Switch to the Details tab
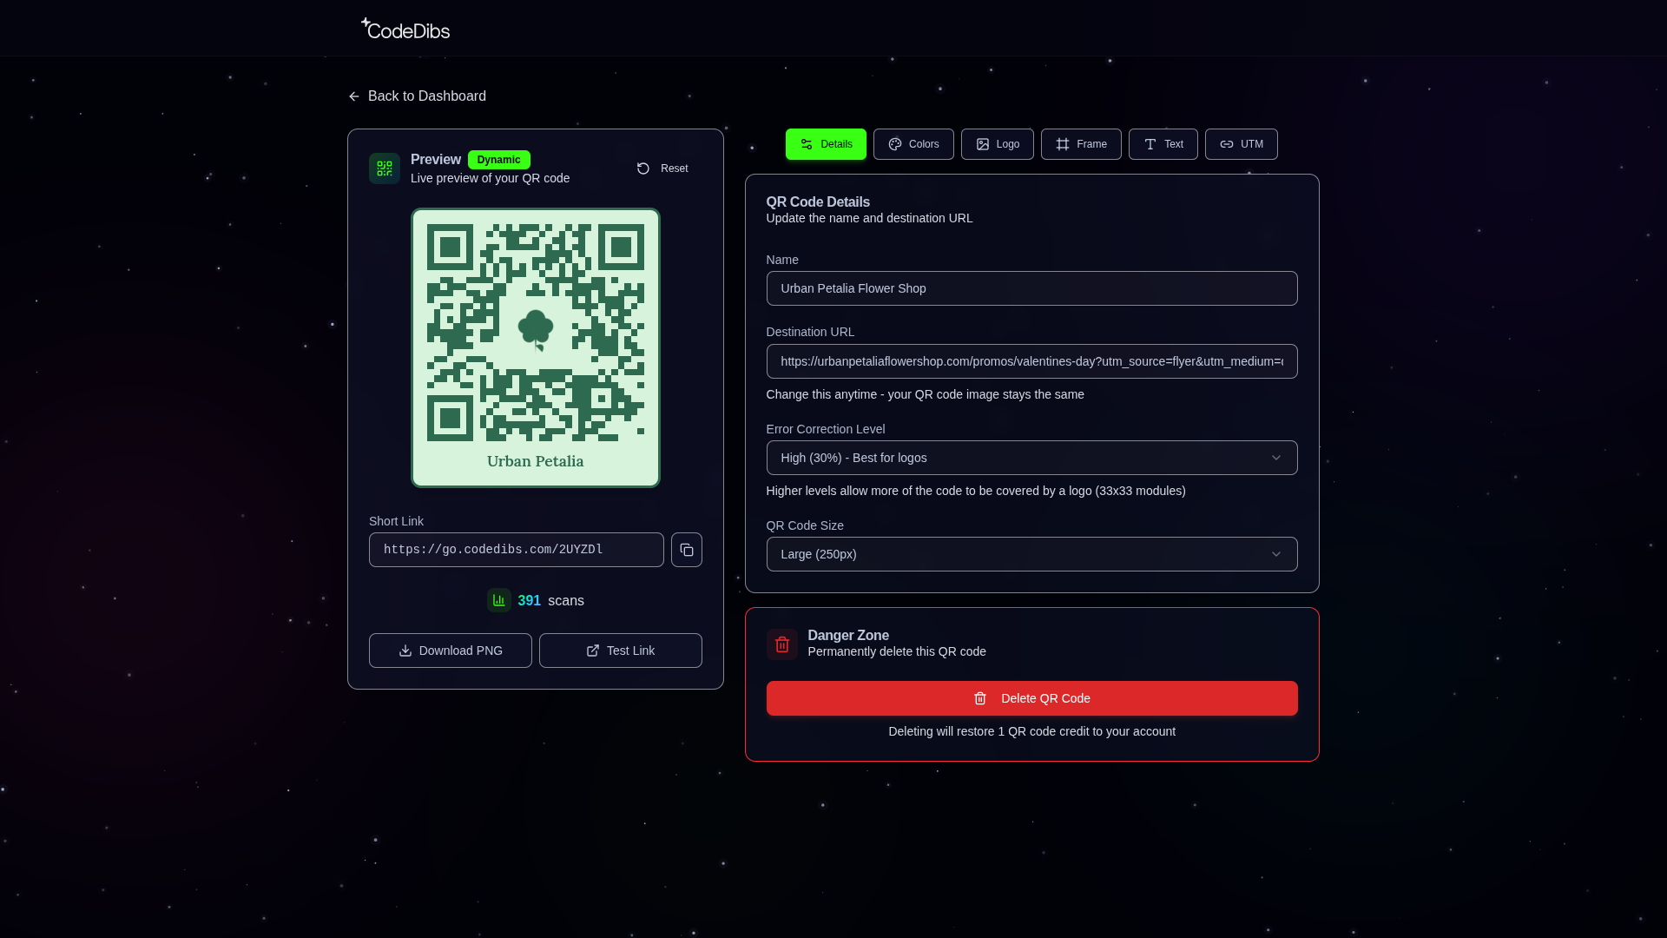Image resolution: width=1667 pixels, height=938 pixels. (826, 143)
